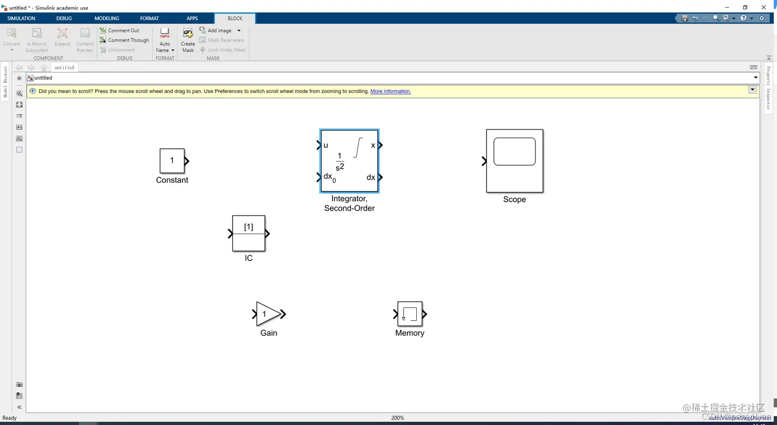Viewport: 777px width, 425px height.
Task: Switch to the SIMULATION tab
Action: [21, 18]
